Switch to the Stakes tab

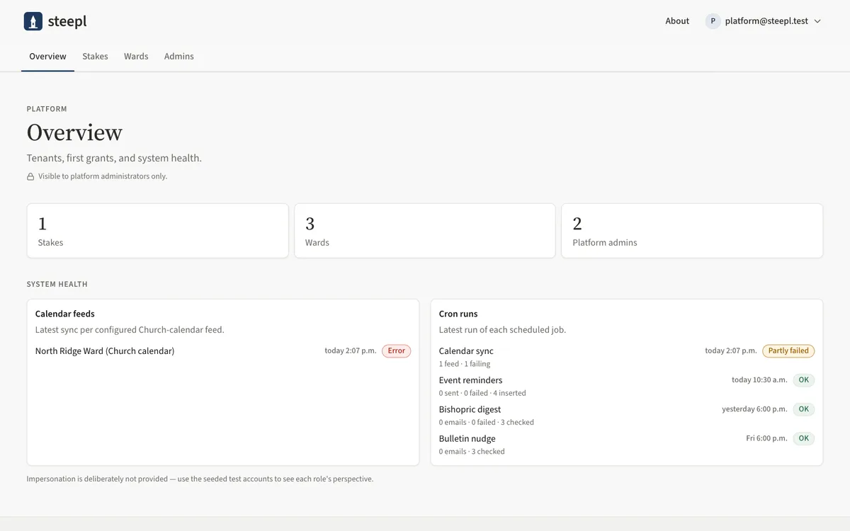[95, 56]
